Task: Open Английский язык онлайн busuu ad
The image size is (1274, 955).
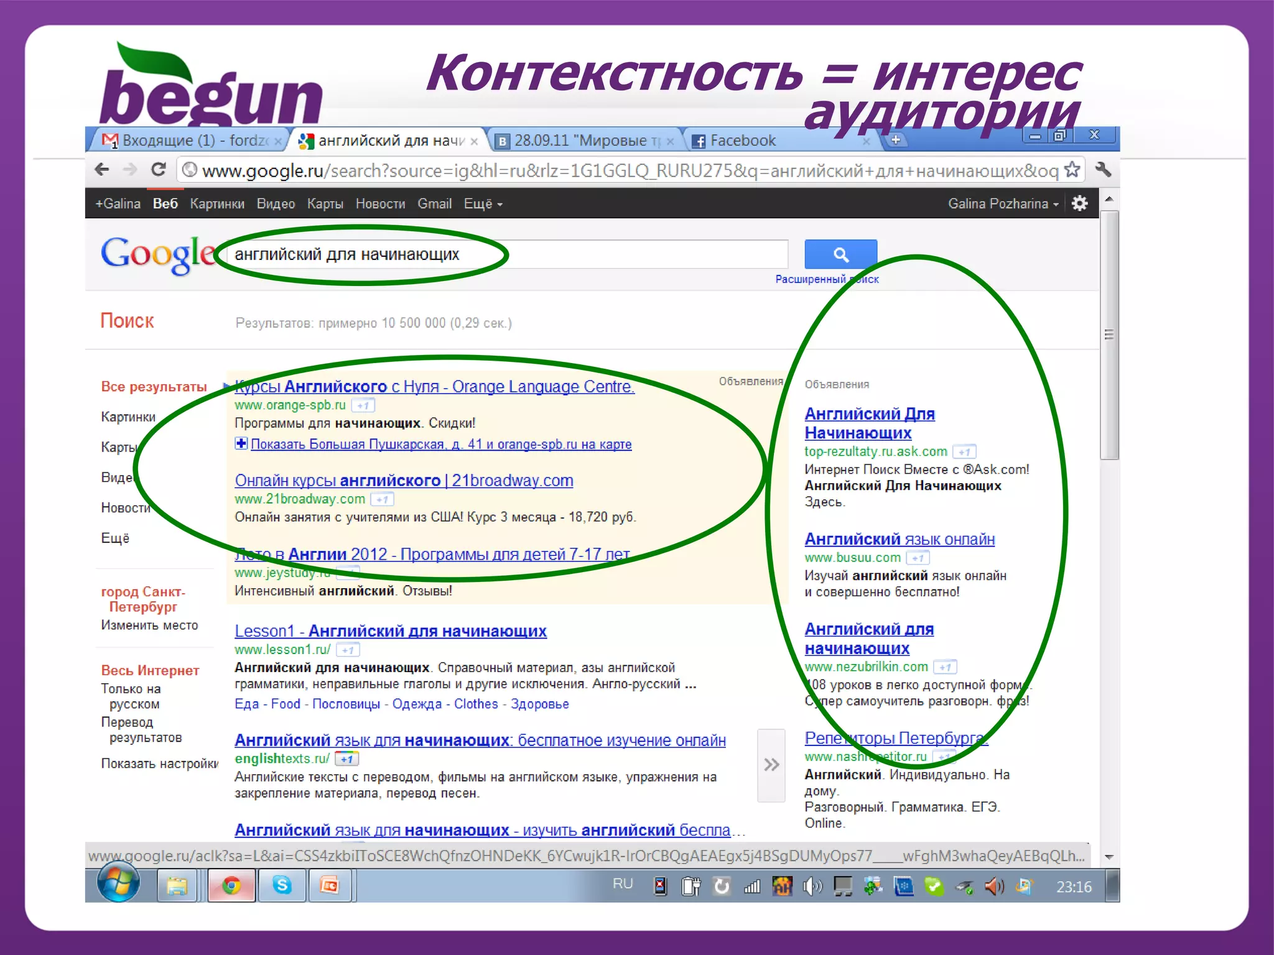Action: coord(900,539)
